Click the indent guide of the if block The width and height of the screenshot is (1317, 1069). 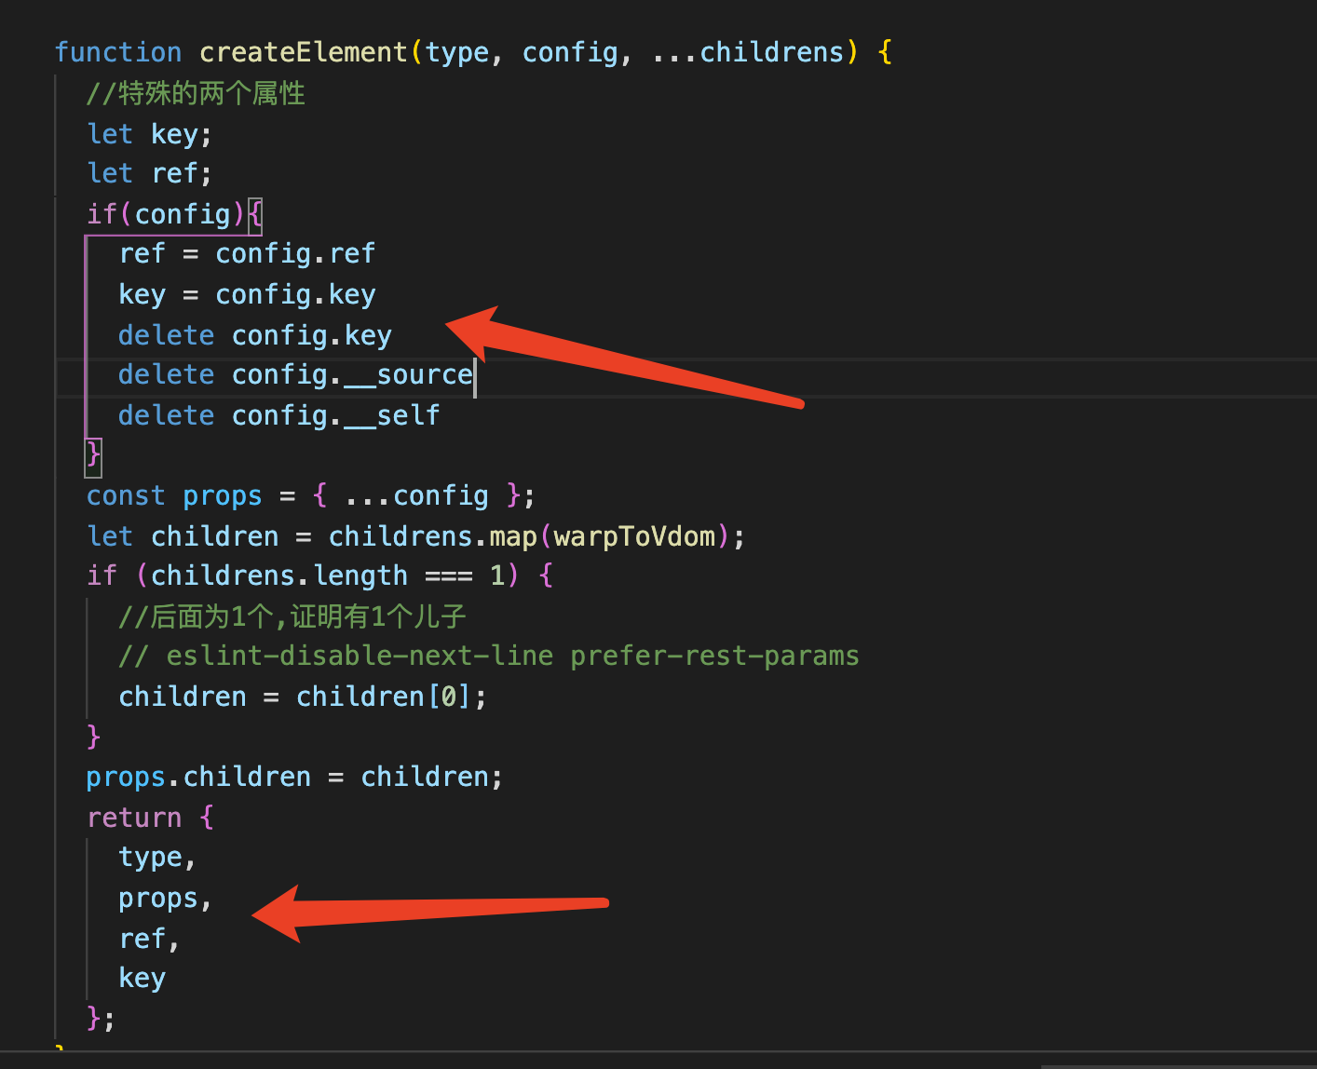(x=86, y=335)
